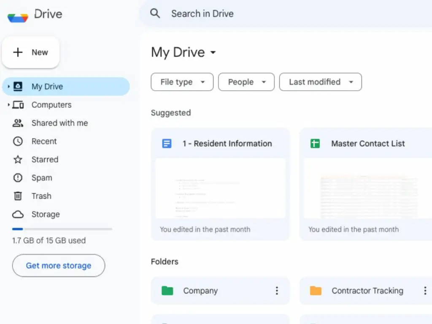Click the 1 - Resident Information title
The width and height of the screenshot is (432, 324).
(x=227, y=143)
